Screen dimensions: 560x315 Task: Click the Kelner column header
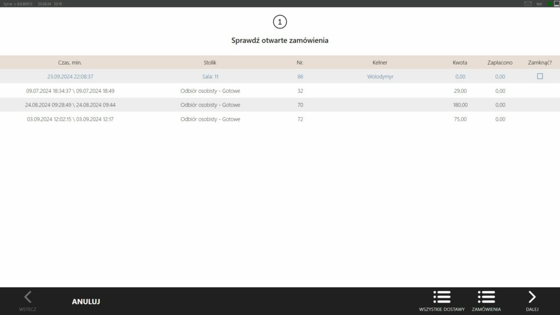pyautogui.click(x=380, y=62)
